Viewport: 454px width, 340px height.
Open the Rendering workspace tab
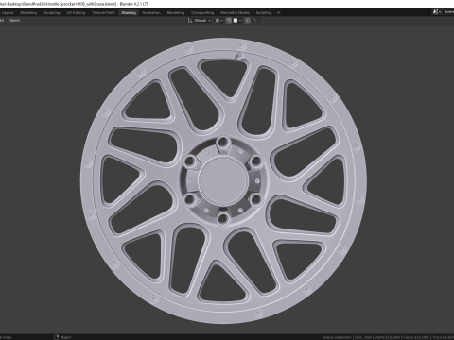[x=176, y=13]
